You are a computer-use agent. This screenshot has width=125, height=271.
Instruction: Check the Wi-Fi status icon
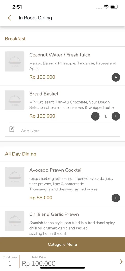(106, 7)
